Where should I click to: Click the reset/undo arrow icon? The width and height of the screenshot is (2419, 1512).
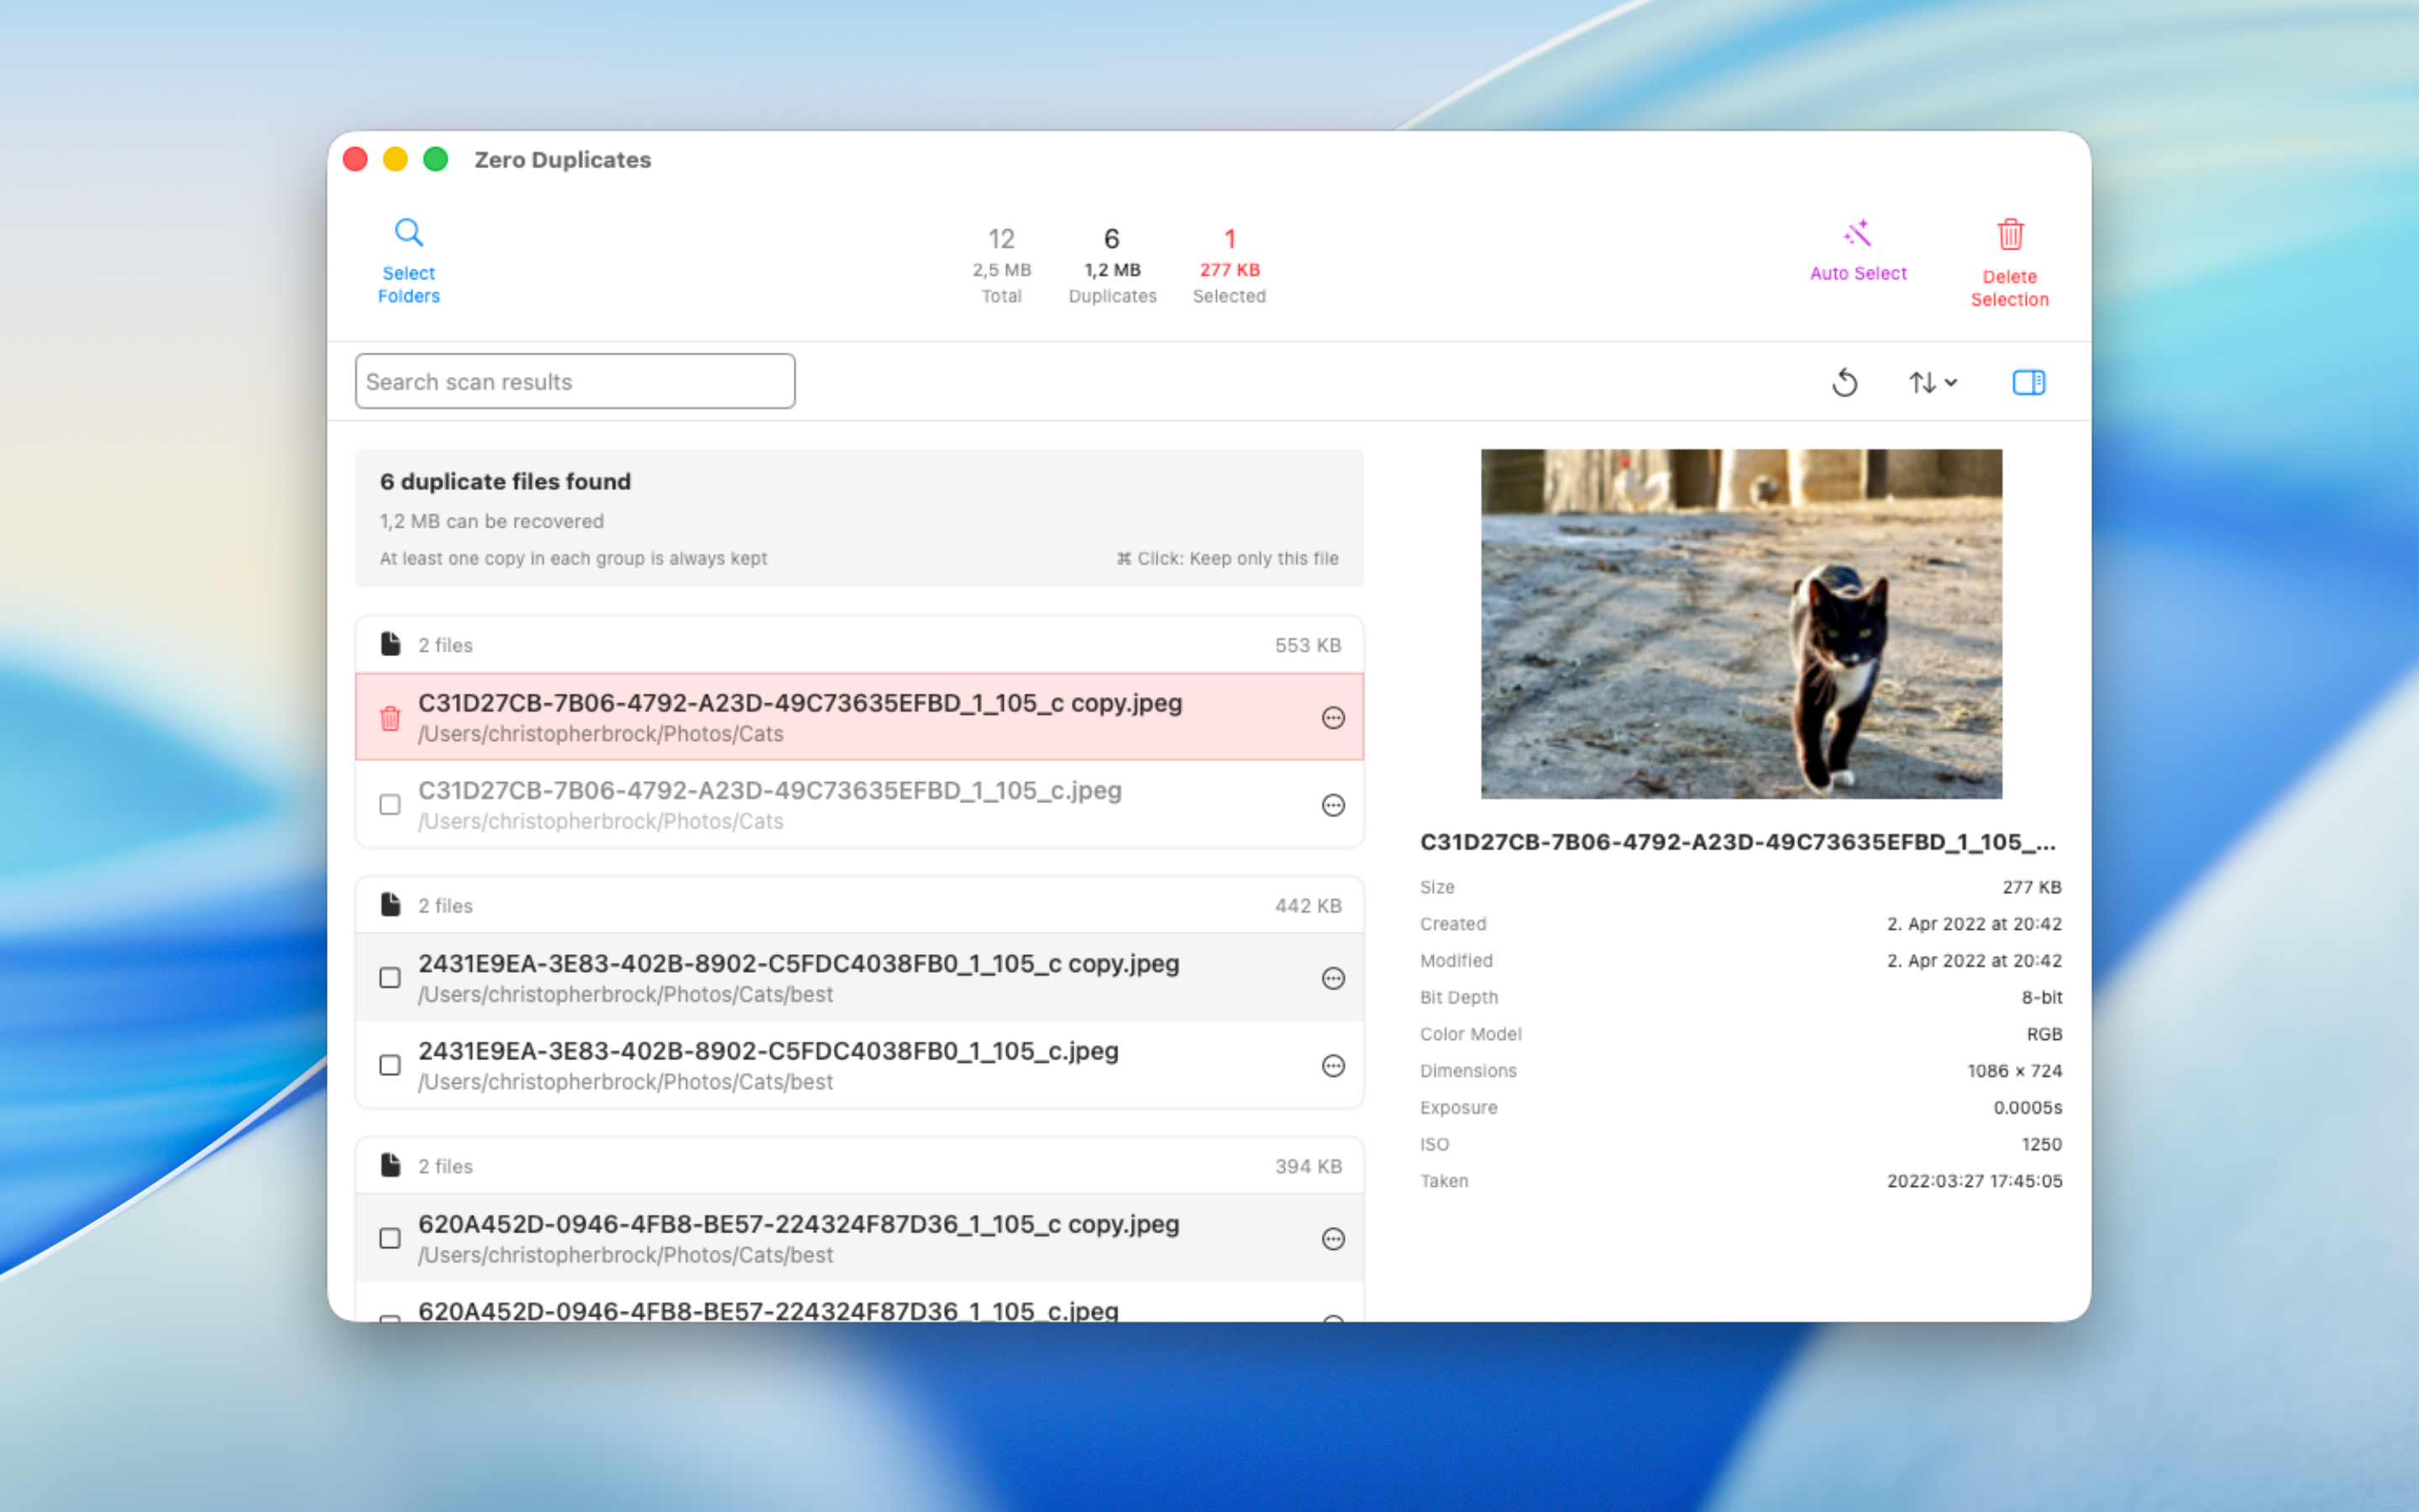point(1844,382)
